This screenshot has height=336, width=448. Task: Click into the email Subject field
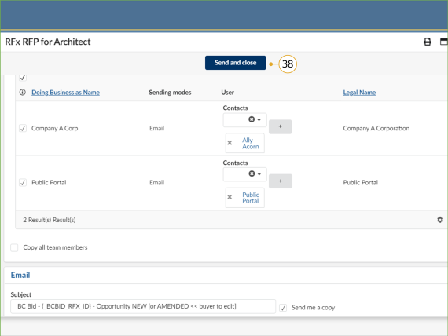tap(143, 306)
